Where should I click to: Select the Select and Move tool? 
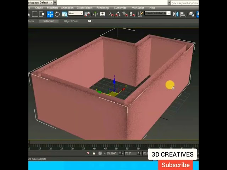point(50,14)
